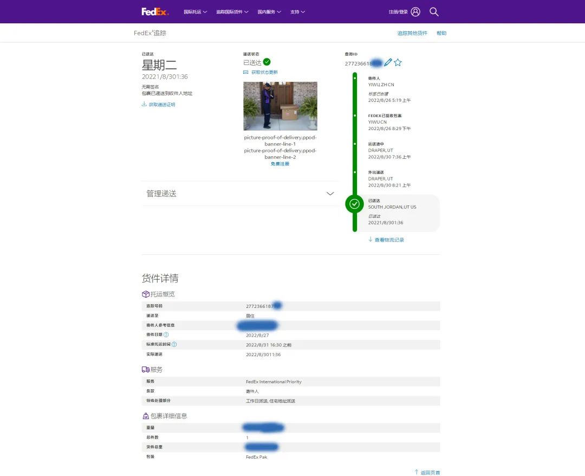Open the proof-of-delivery photo

(x=280, y=106)
